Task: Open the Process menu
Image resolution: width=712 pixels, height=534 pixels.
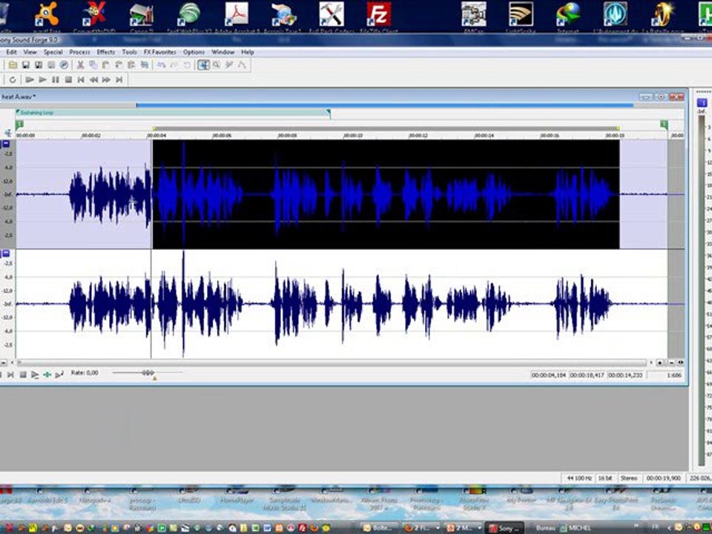Action: (79, 52)
